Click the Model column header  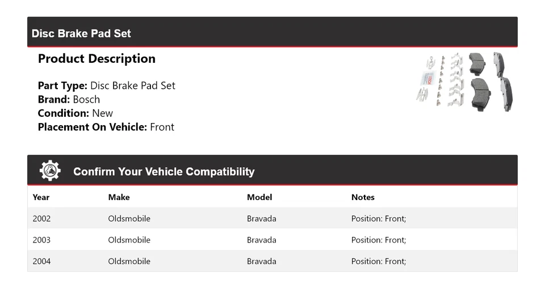point(259,197)
